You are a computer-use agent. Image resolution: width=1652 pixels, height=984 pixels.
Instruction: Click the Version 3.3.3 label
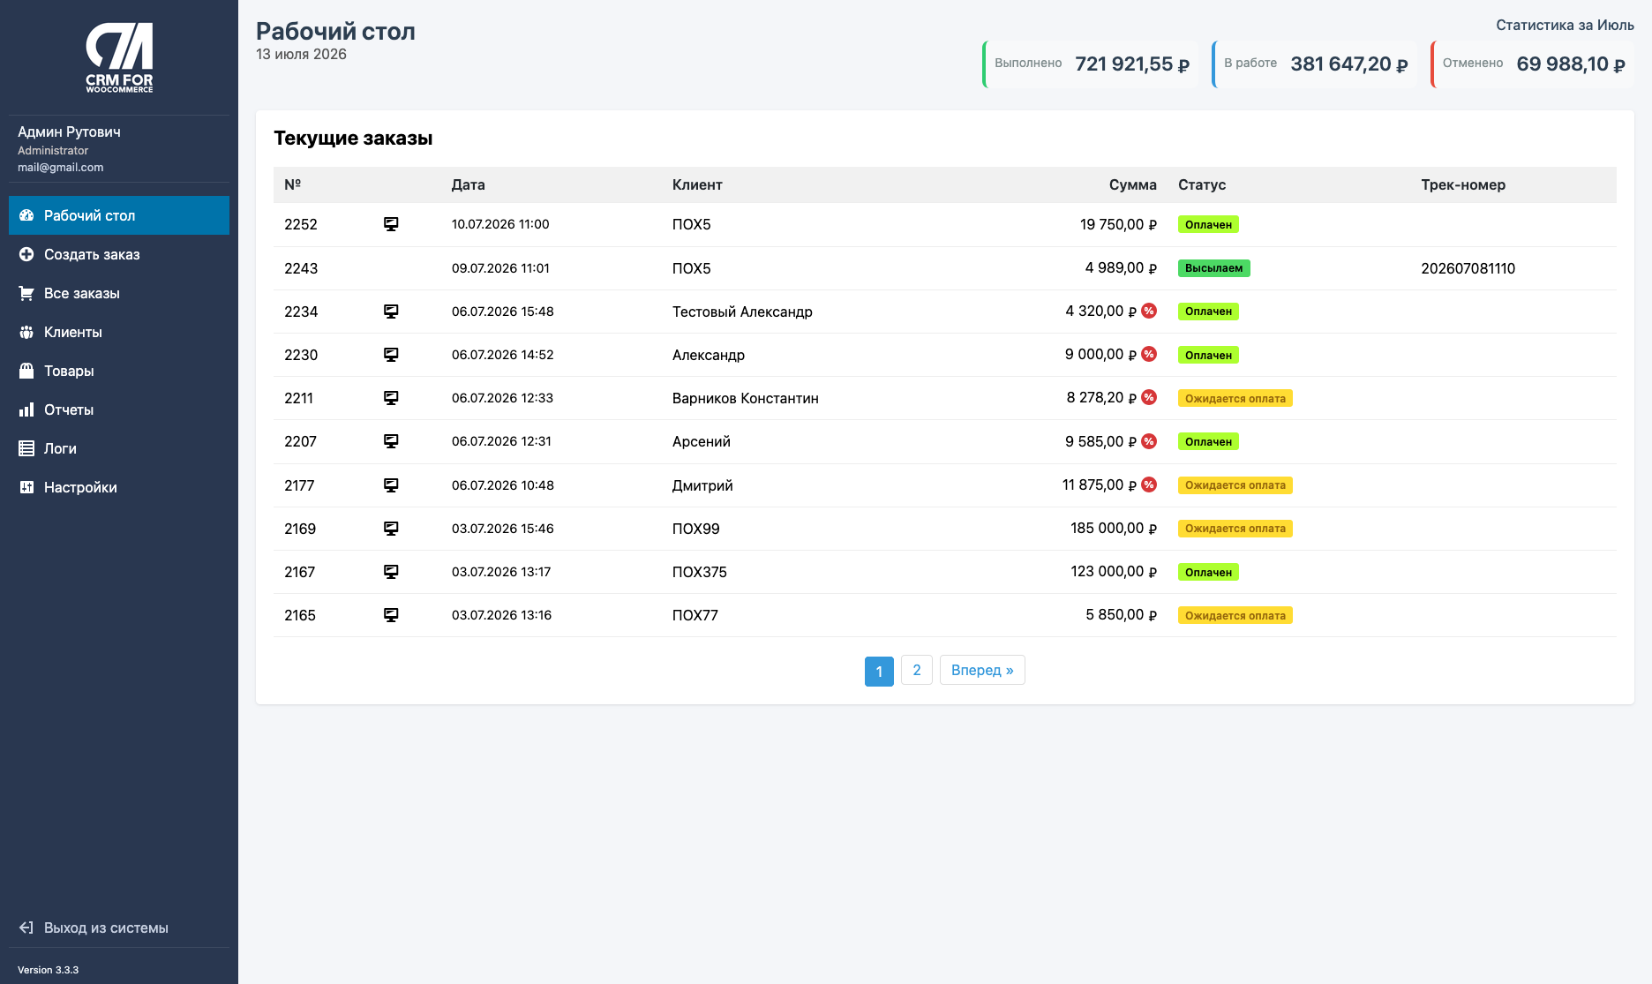(x=48, y=970)
